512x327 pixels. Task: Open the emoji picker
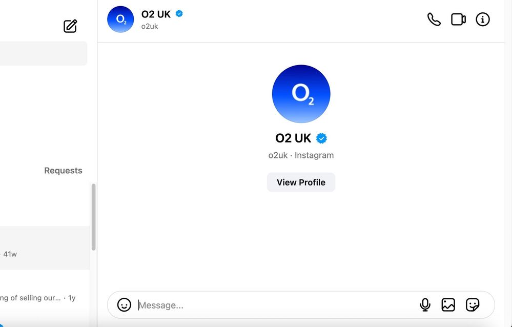coord(124,305)
